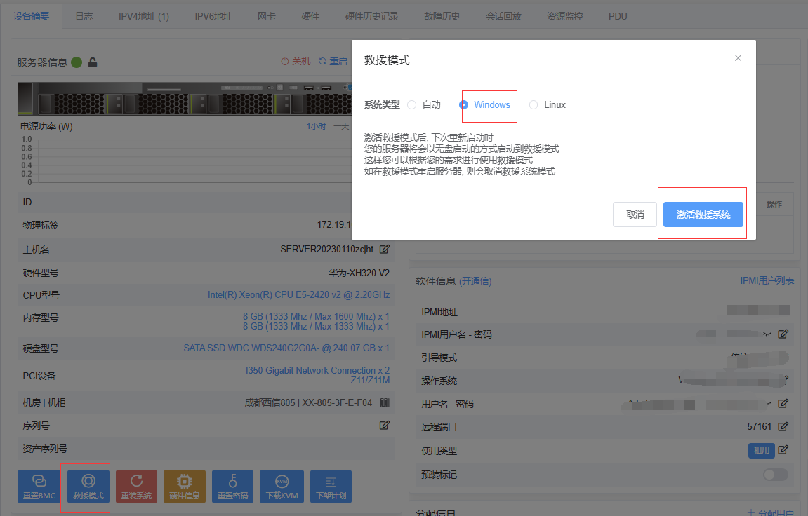The height and width of the screenshot is (516, 808).
Task: Click the edit icon beside 主机名
Action: point(385,249)
